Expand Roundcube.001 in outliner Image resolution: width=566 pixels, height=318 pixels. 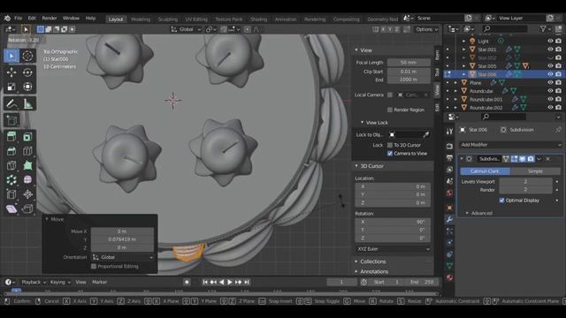pyautogui.click(x=456, y=99)
